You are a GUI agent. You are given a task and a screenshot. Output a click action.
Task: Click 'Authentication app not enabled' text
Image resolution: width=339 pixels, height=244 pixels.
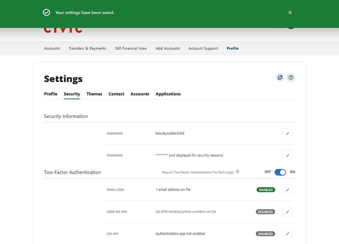click(x=180, y=234)
